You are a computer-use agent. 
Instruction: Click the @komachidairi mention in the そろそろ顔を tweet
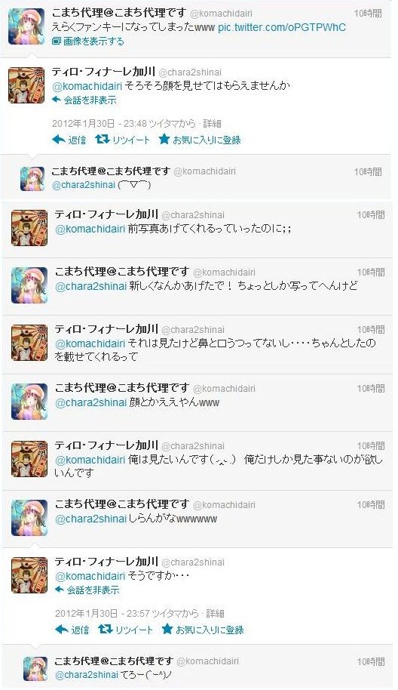pyautogui.click(x=87, y=85)
